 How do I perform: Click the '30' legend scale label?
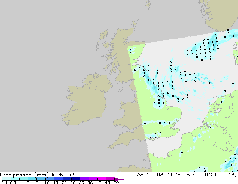coord(81,182)
